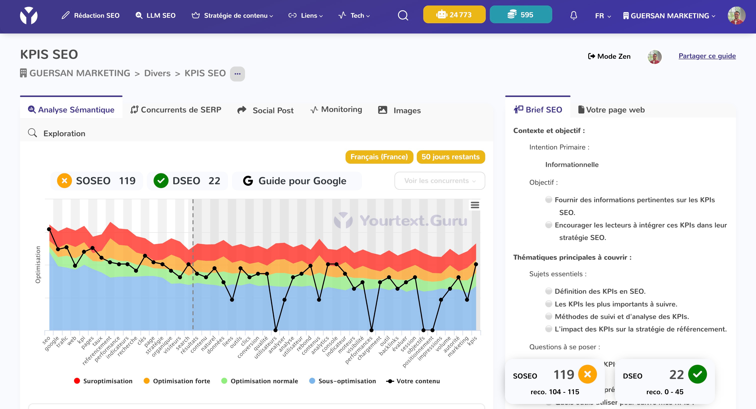Click the coins counter showing 595
This screenshot has width=756, height=409.
(521, 15)
